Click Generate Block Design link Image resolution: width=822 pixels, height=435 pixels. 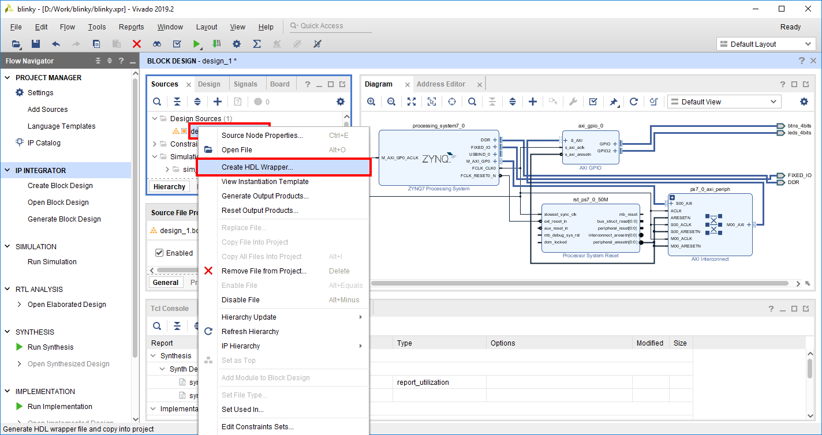point(64,219)
